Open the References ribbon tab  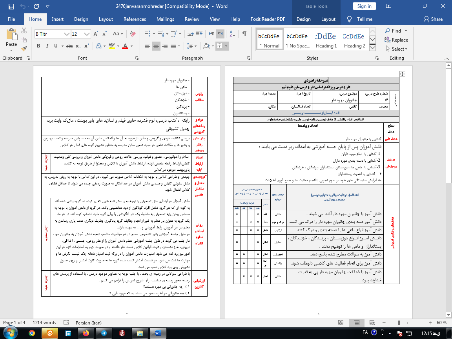(135, 19)
